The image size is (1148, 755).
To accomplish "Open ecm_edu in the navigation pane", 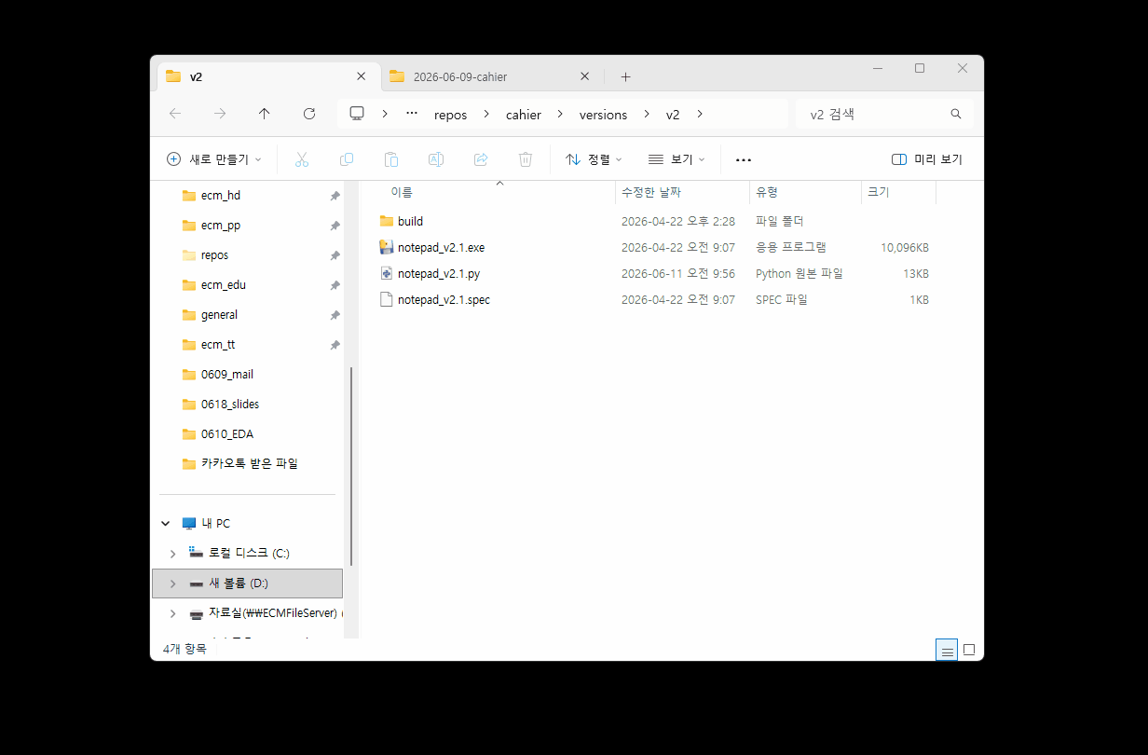I will tap(224, 285).
